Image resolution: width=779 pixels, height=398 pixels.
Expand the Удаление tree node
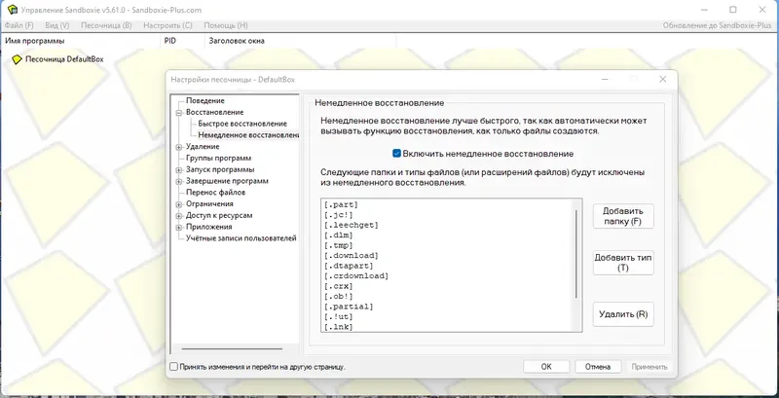179,147
